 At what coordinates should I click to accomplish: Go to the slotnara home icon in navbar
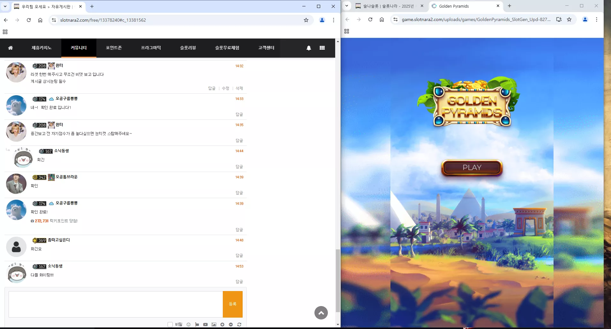pos(11,48)
